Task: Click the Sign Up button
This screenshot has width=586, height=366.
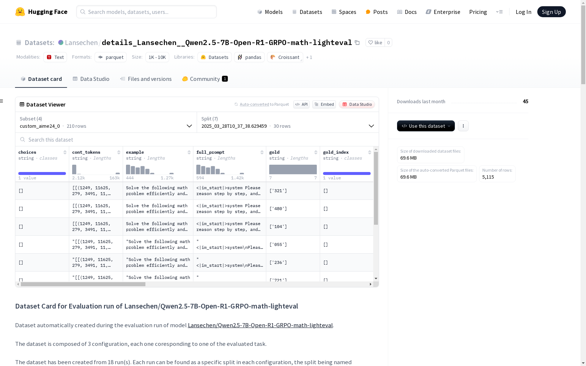Action: 551,12
